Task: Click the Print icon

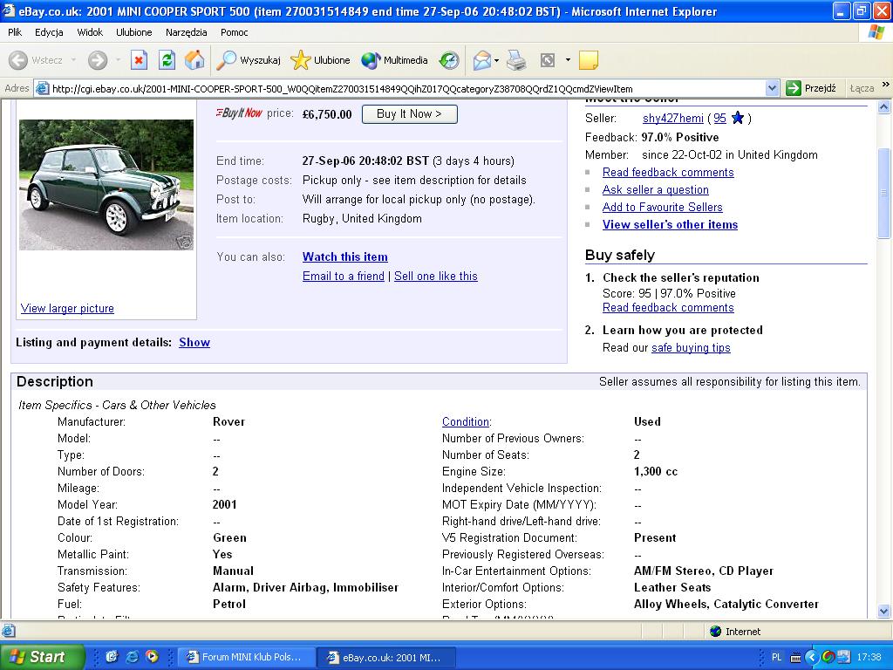Action: [x=516, y=60]
